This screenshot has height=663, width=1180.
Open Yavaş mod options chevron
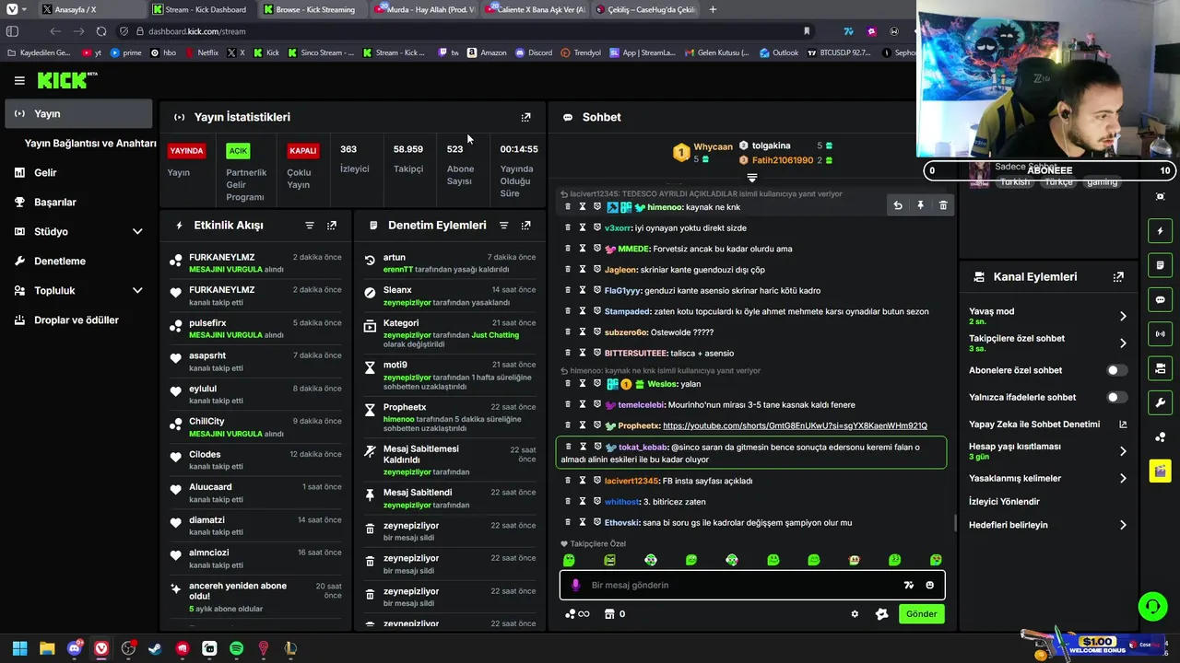(x=1123, y=316)
